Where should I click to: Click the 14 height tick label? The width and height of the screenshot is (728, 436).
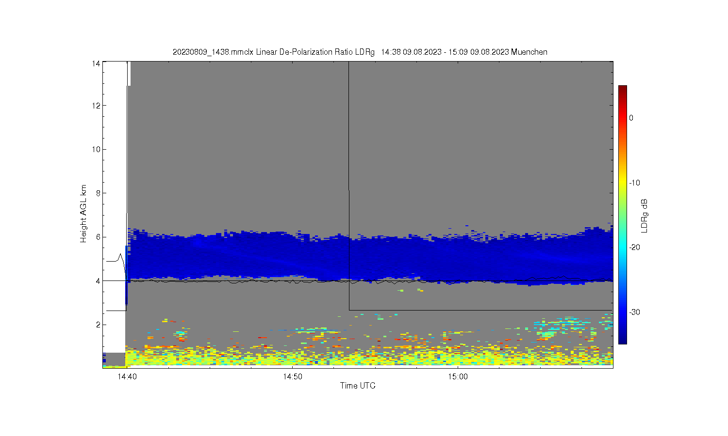pyautogui.click(x=97, y=63)
